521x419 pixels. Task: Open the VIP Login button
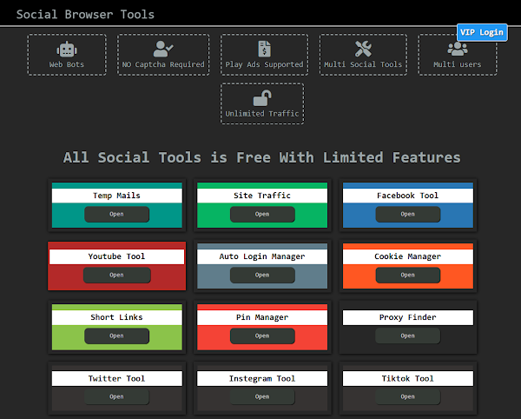(482, 32)
